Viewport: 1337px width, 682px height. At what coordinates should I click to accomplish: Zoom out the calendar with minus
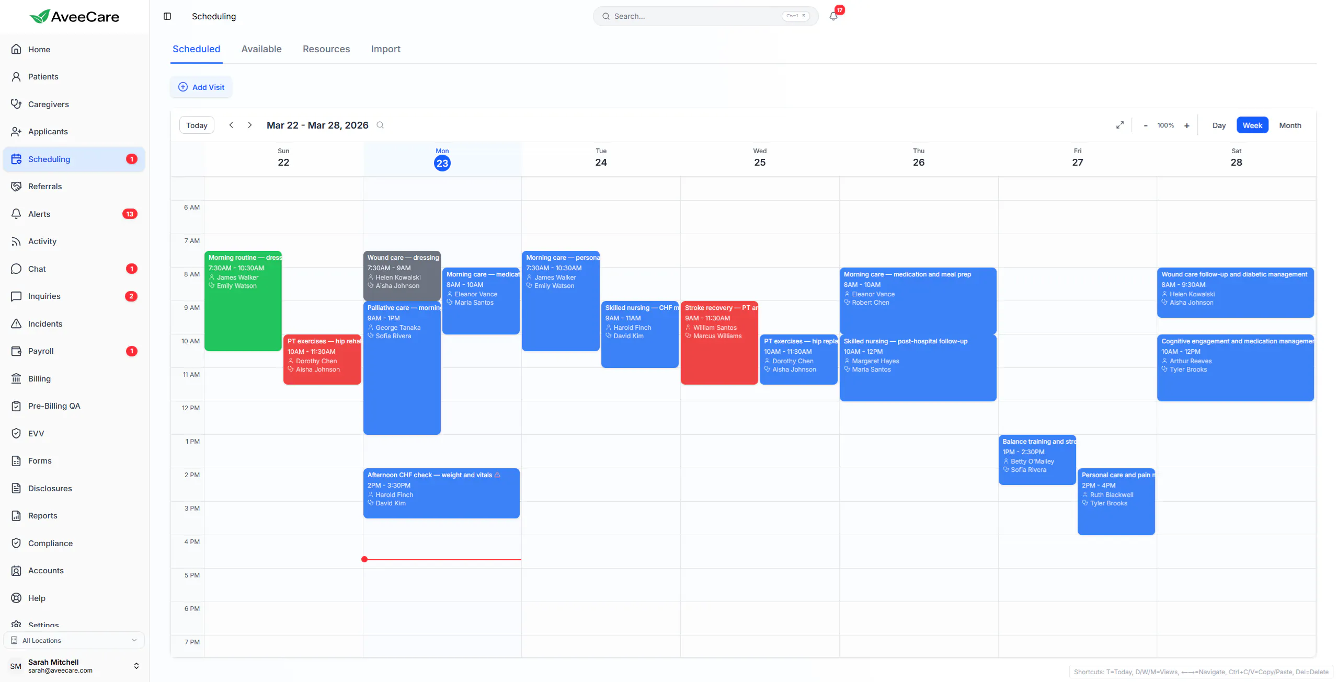point(1146,125)
